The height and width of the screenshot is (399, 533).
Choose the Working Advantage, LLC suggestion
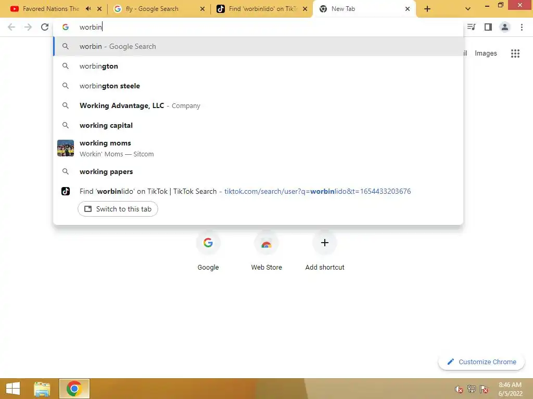[258, 105]
